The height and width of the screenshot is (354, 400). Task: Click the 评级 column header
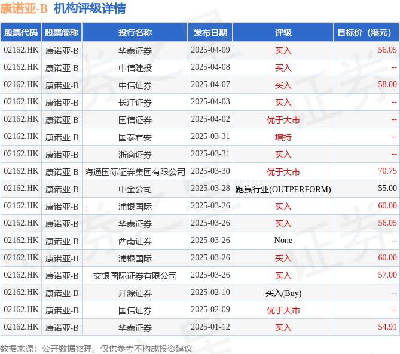[283, 33]
